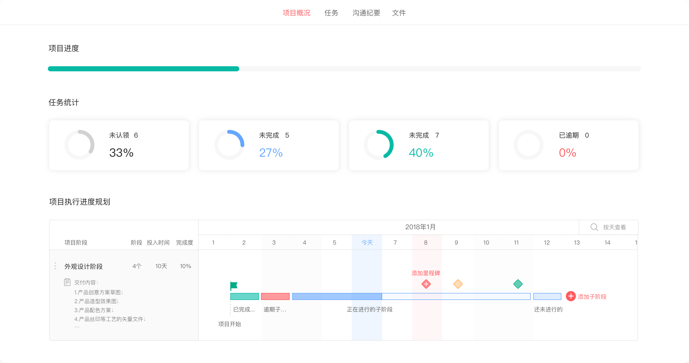Click the green diamond milestone marker

coord(518,284)
